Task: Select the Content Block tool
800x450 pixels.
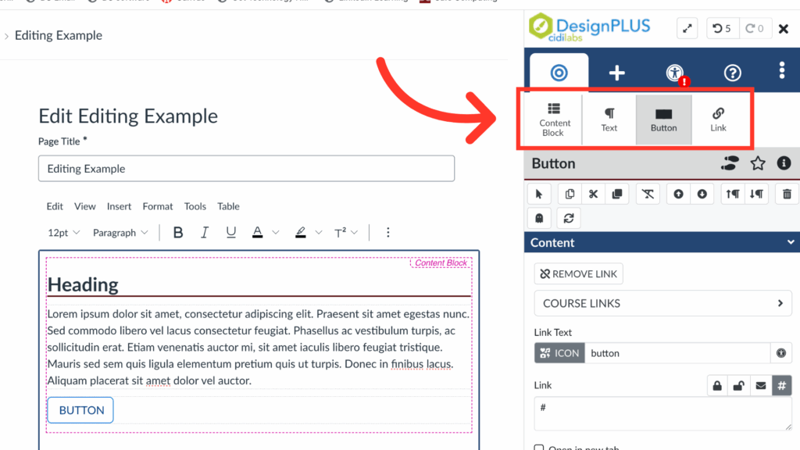Action: 554,119
